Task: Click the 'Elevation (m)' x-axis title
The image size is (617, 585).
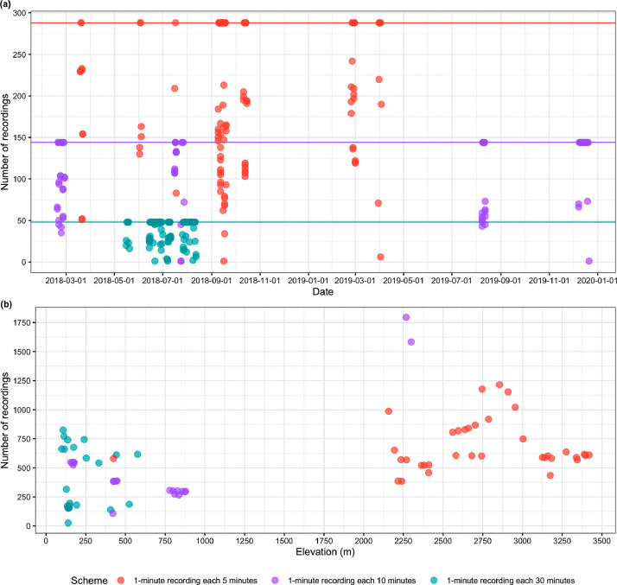Action: coord(325,551)
